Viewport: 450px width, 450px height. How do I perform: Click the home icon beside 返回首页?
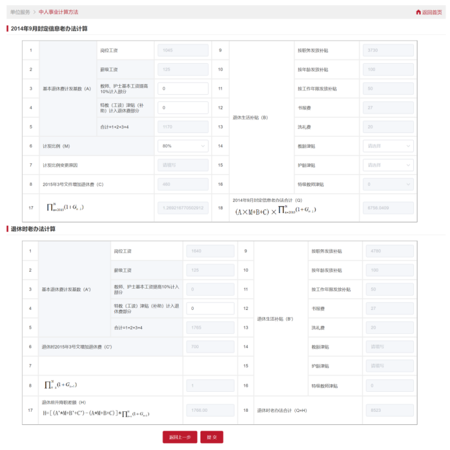click(418, 12)
